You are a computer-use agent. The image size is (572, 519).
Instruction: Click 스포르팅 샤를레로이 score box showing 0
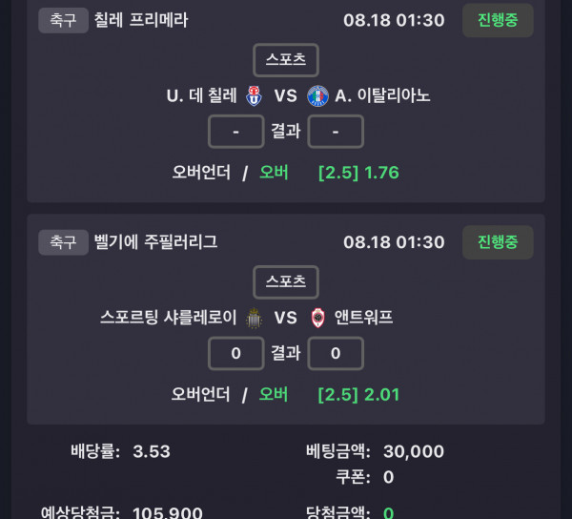[x=236, y=353]
